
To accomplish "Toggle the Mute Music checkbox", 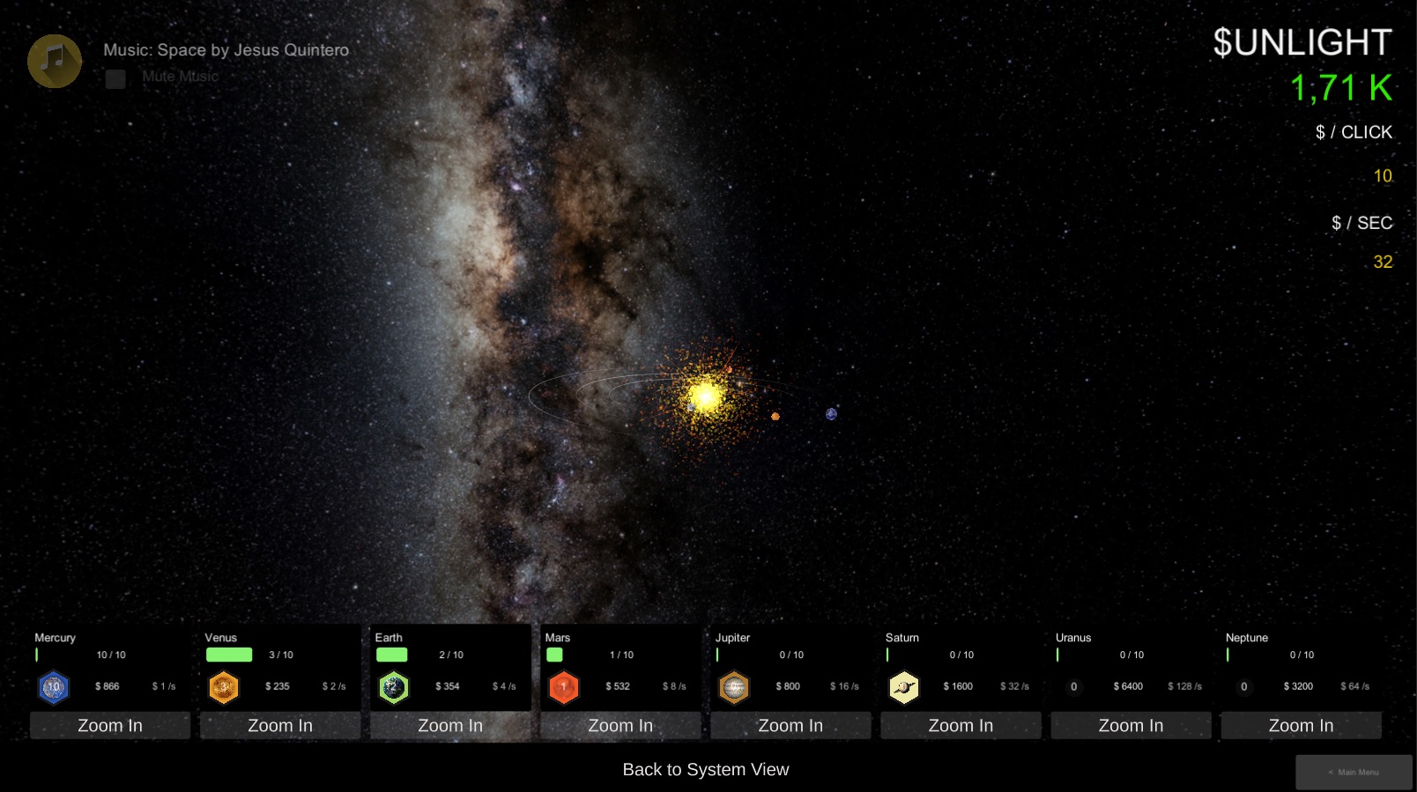I will pos(115,78).
